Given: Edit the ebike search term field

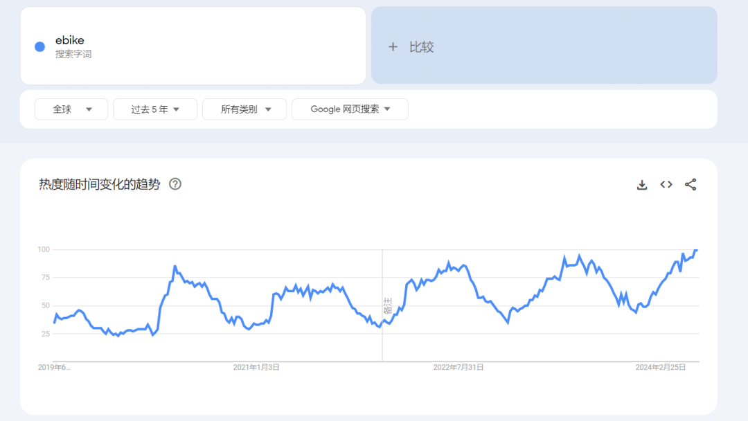Looking at the screenshot, I should click(x=193, y=46).
